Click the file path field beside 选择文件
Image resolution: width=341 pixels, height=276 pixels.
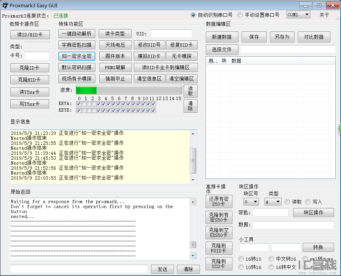[288, 49]
